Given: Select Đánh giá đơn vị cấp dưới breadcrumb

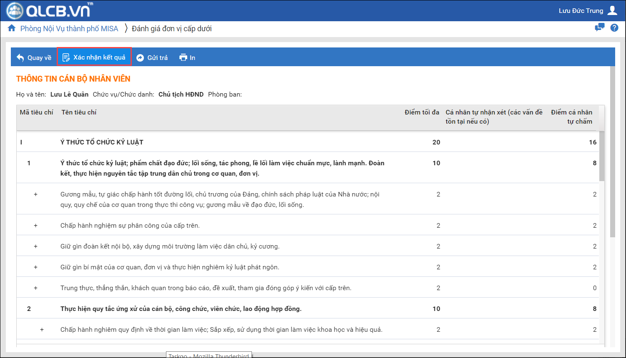Looking at the screenshot, I should [171, 29].
